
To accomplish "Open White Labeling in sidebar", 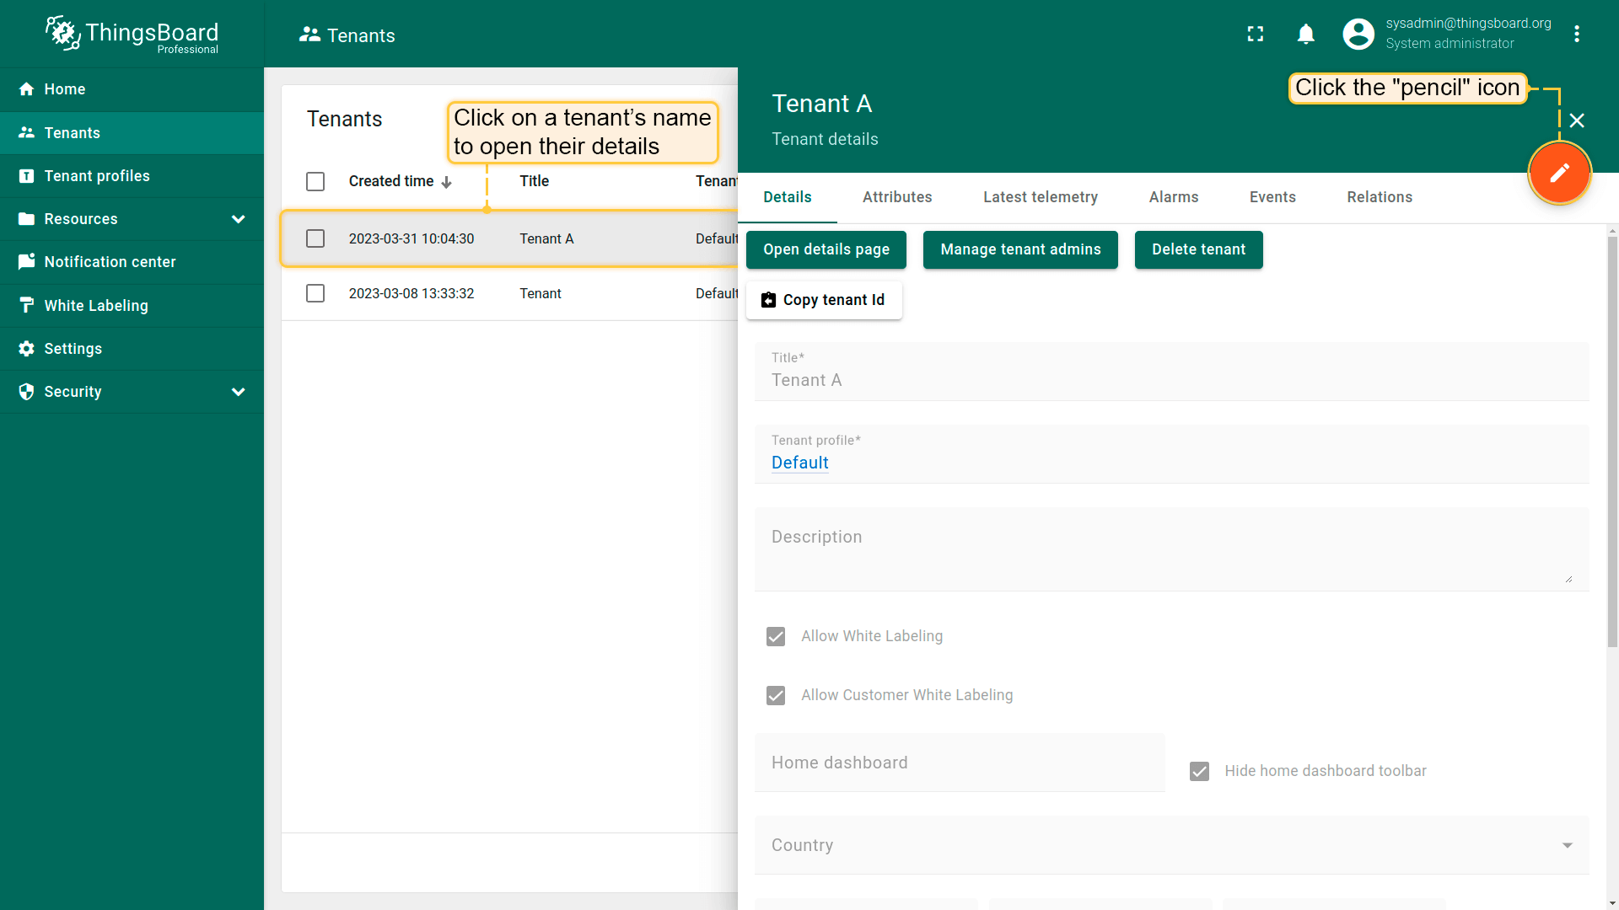I will pyautogui.click(x=95, y=306).
